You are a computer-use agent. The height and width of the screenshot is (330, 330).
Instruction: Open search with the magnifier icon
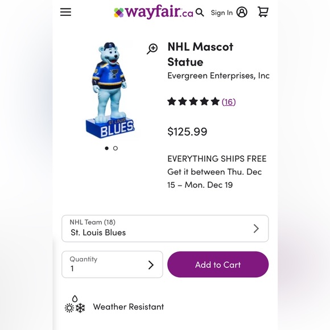[200, 13]
